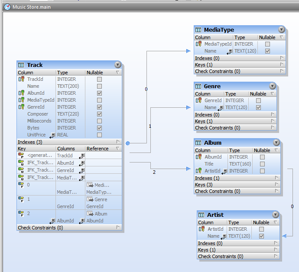Click the foreign key icon beside ArtistId
The height and width of the screenshot is (272, 299).
click(199, 171)
